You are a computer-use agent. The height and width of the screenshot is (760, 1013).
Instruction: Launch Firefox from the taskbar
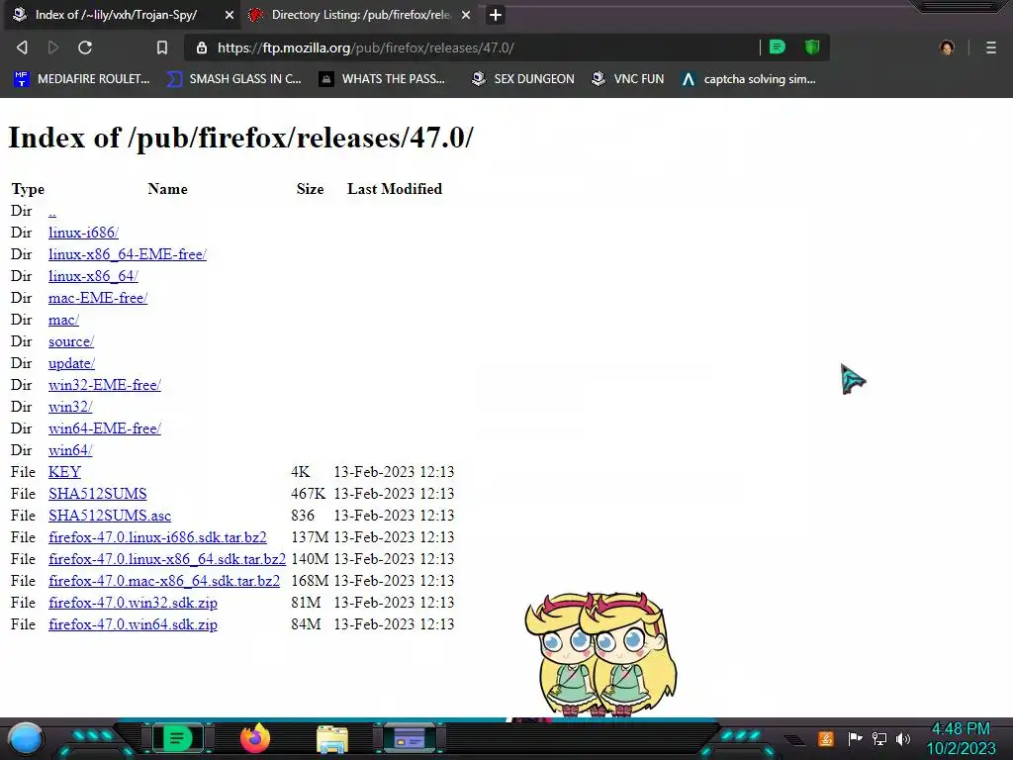[x=255, y=738]
